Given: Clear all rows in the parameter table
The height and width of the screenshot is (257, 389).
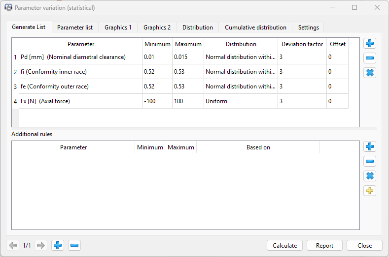Looking at the screenshot, I should (370, 73).
